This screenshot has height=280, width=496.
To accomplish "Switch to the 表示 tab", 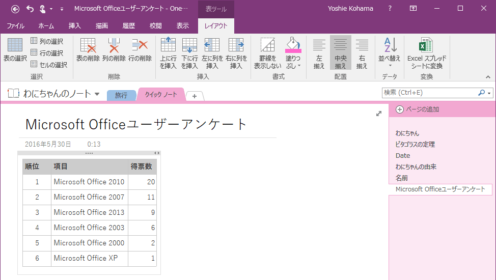I will (182, 25).
